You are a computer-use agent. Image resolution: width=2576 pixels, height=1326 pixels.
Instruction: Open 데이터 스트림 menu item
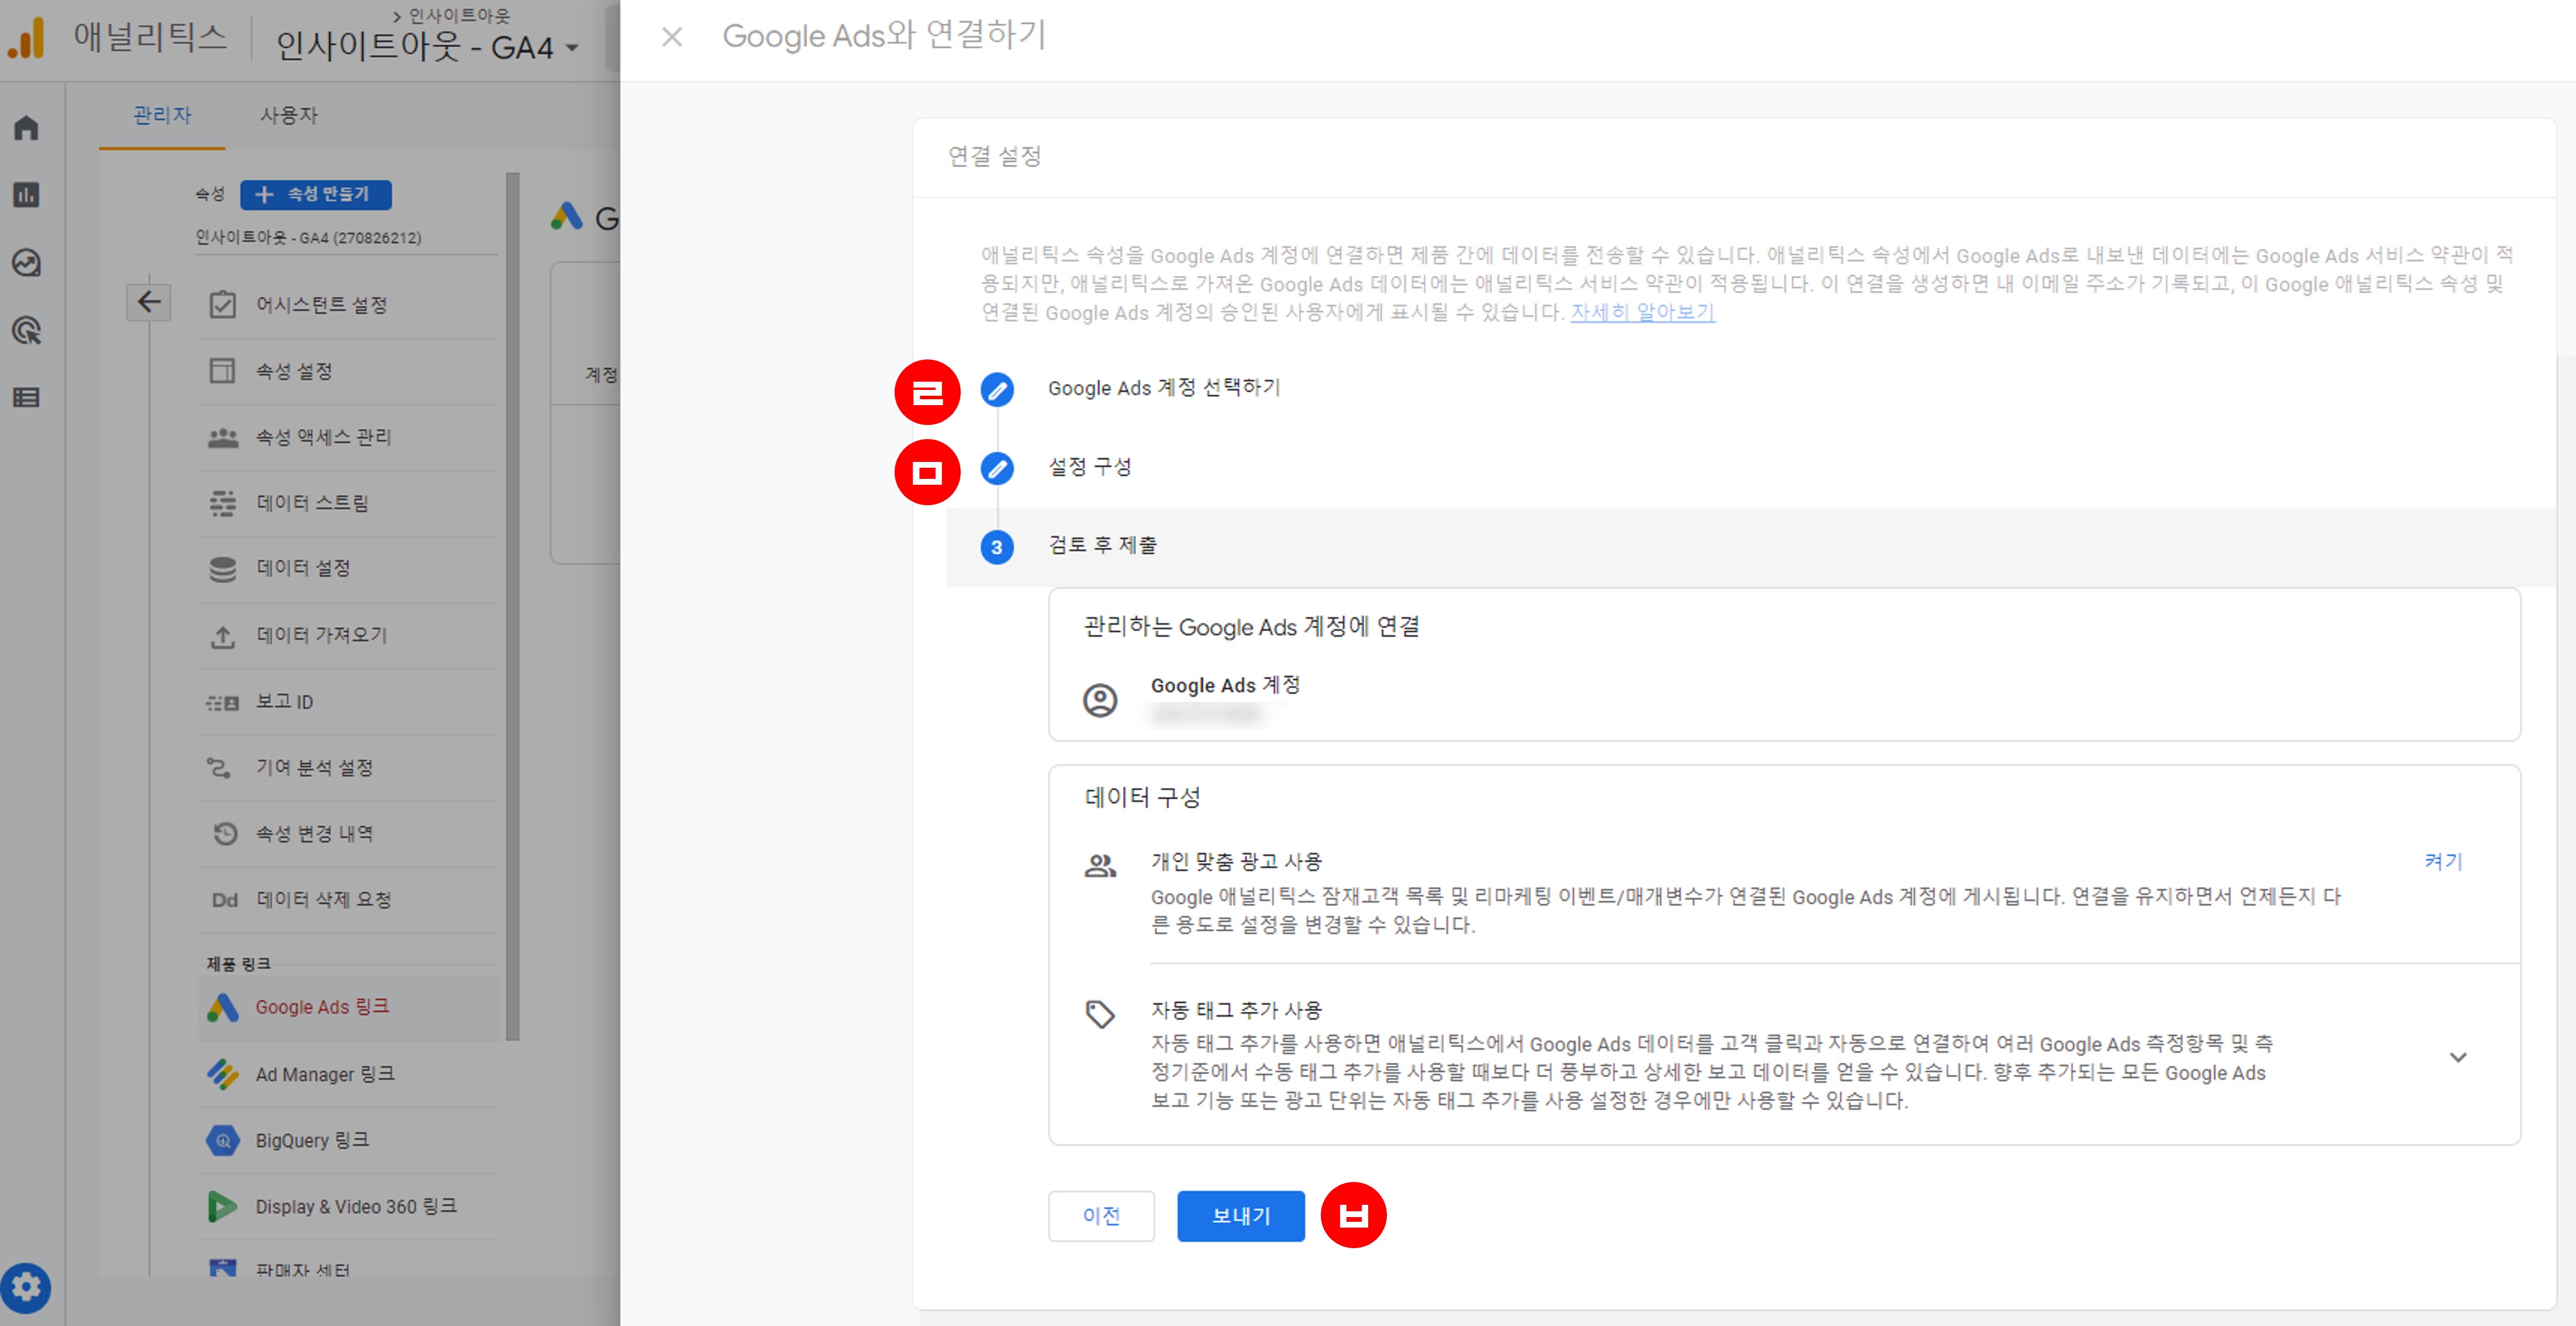[x=348, y=503]
